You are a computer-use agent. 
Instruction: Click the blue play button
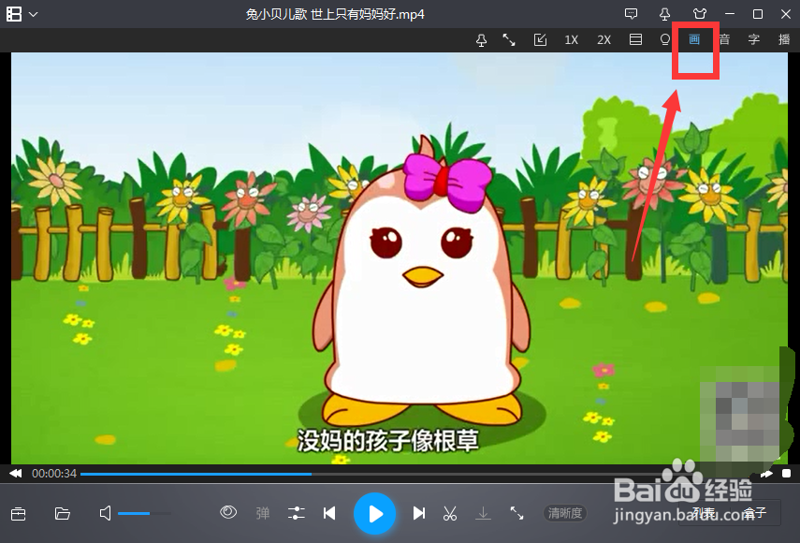click(375, 513)
